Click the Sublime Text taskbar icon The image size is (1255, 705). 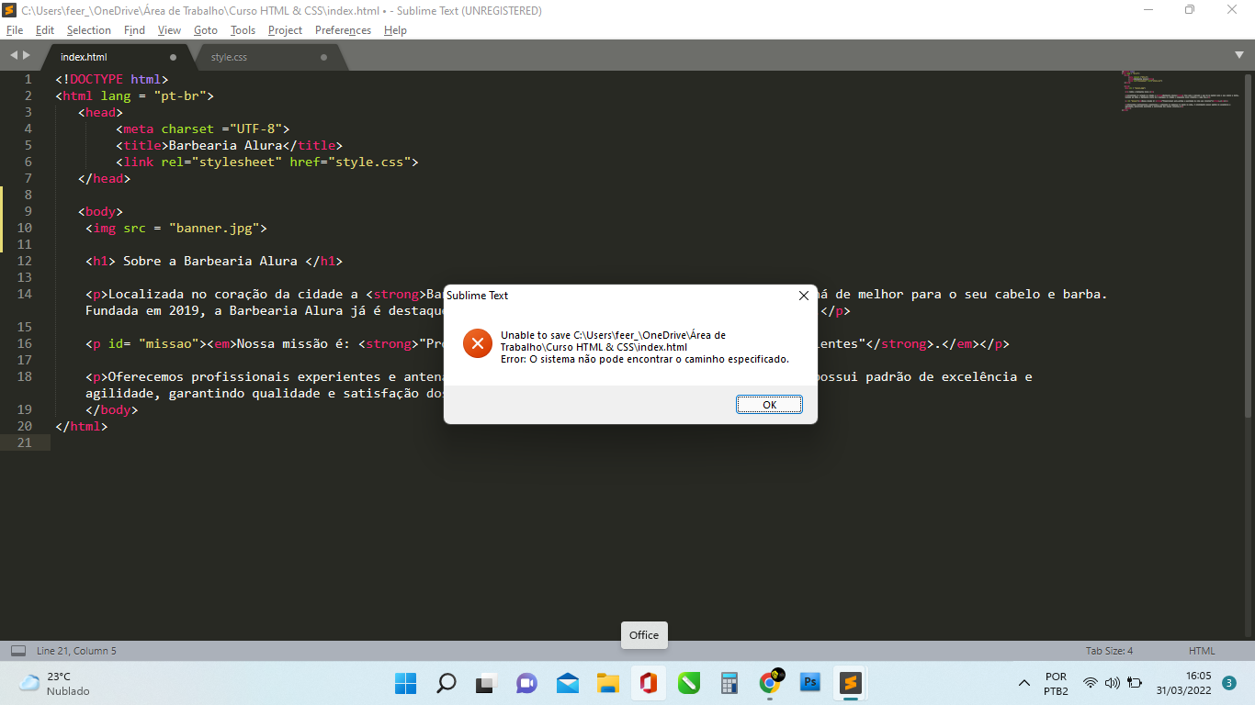[851, 683]
